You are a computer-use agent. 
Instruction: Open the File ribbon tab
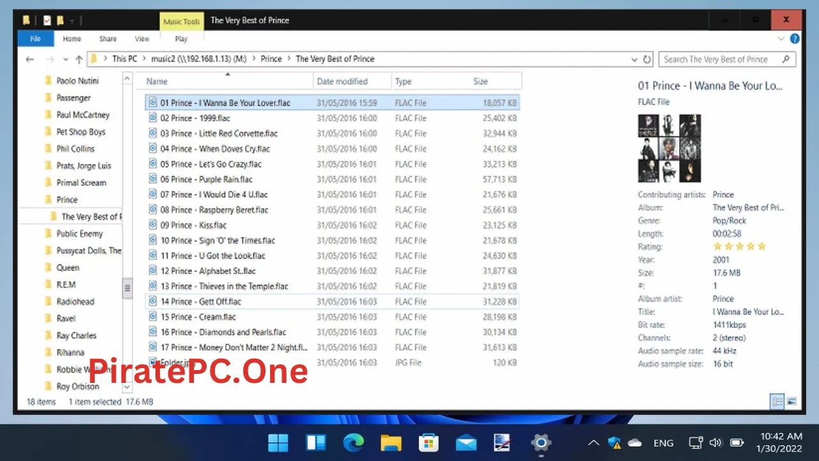click(x=35, y=38)
